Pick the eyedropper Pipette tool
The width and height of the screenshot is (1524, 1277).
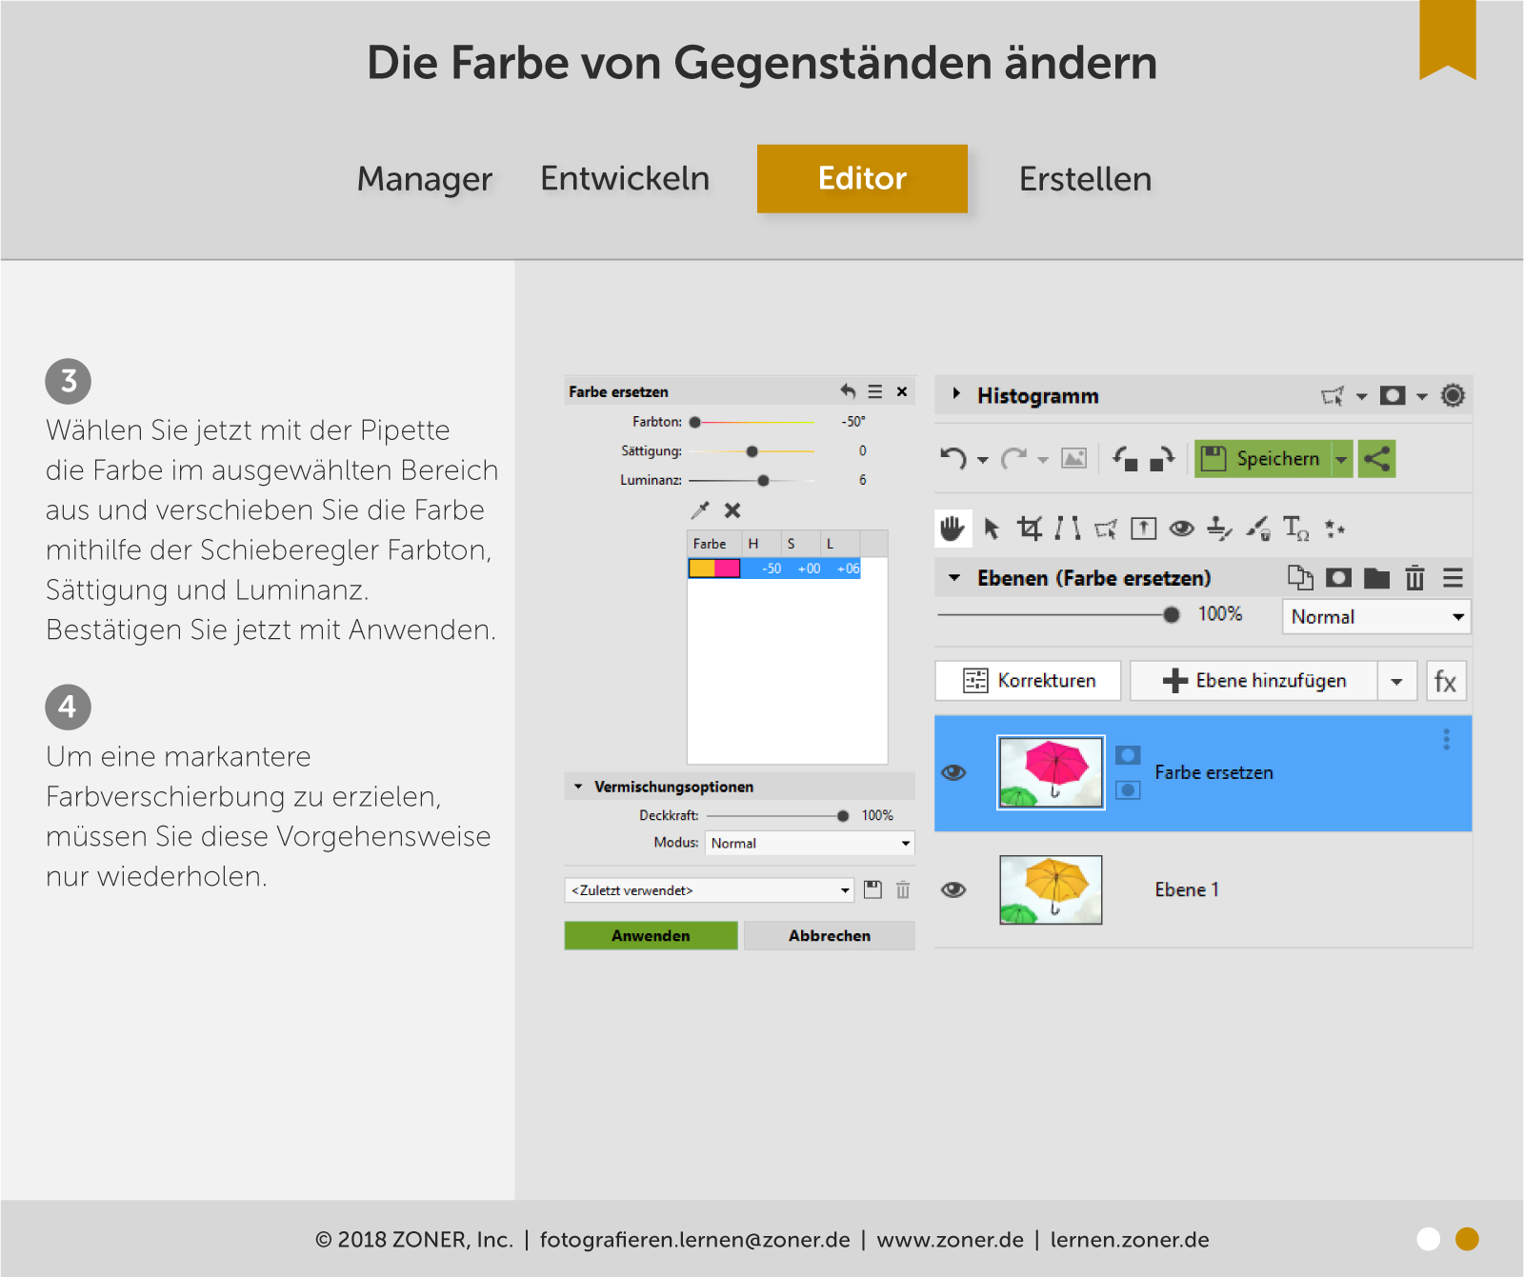[x=700, y=510]
